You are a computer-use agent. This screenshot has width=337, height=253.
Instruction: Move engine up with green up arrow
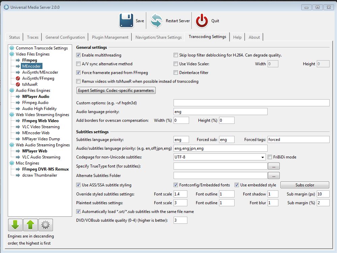click(30, 225)
